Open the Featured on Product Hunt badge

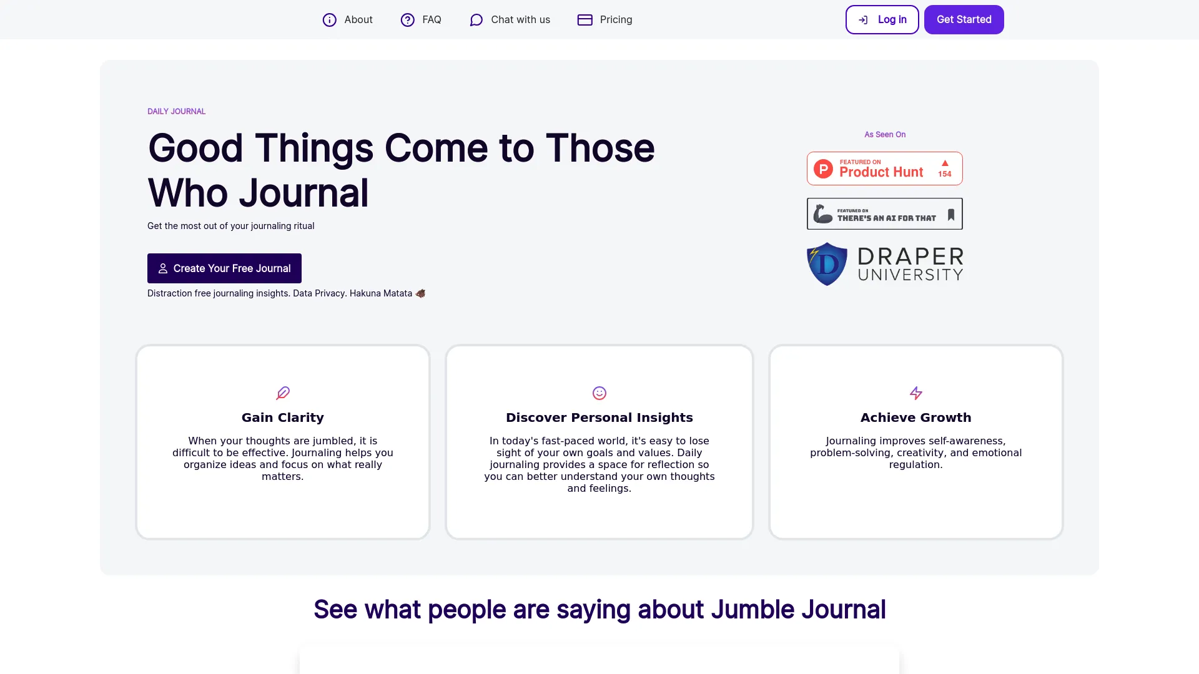(x=884, y=168)
